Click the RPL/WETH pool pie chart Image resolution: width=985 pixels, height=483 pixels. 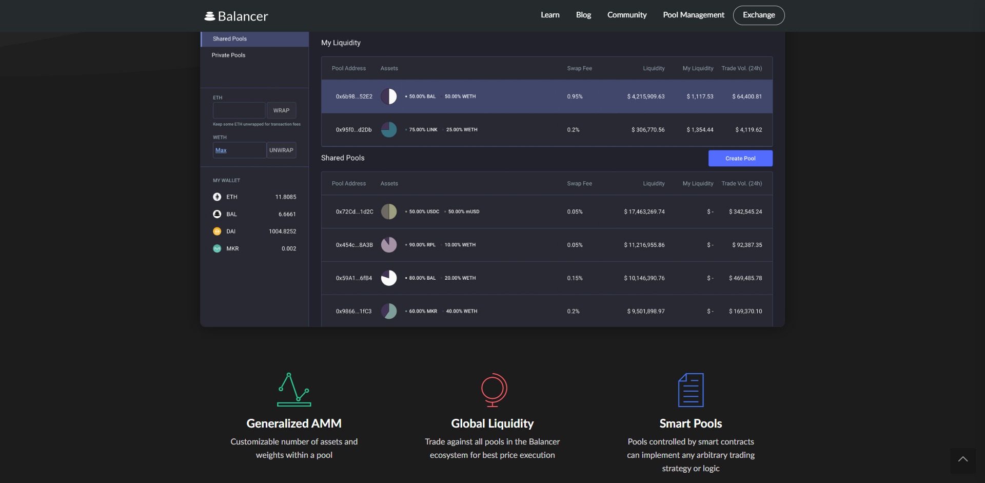(389, 245)
